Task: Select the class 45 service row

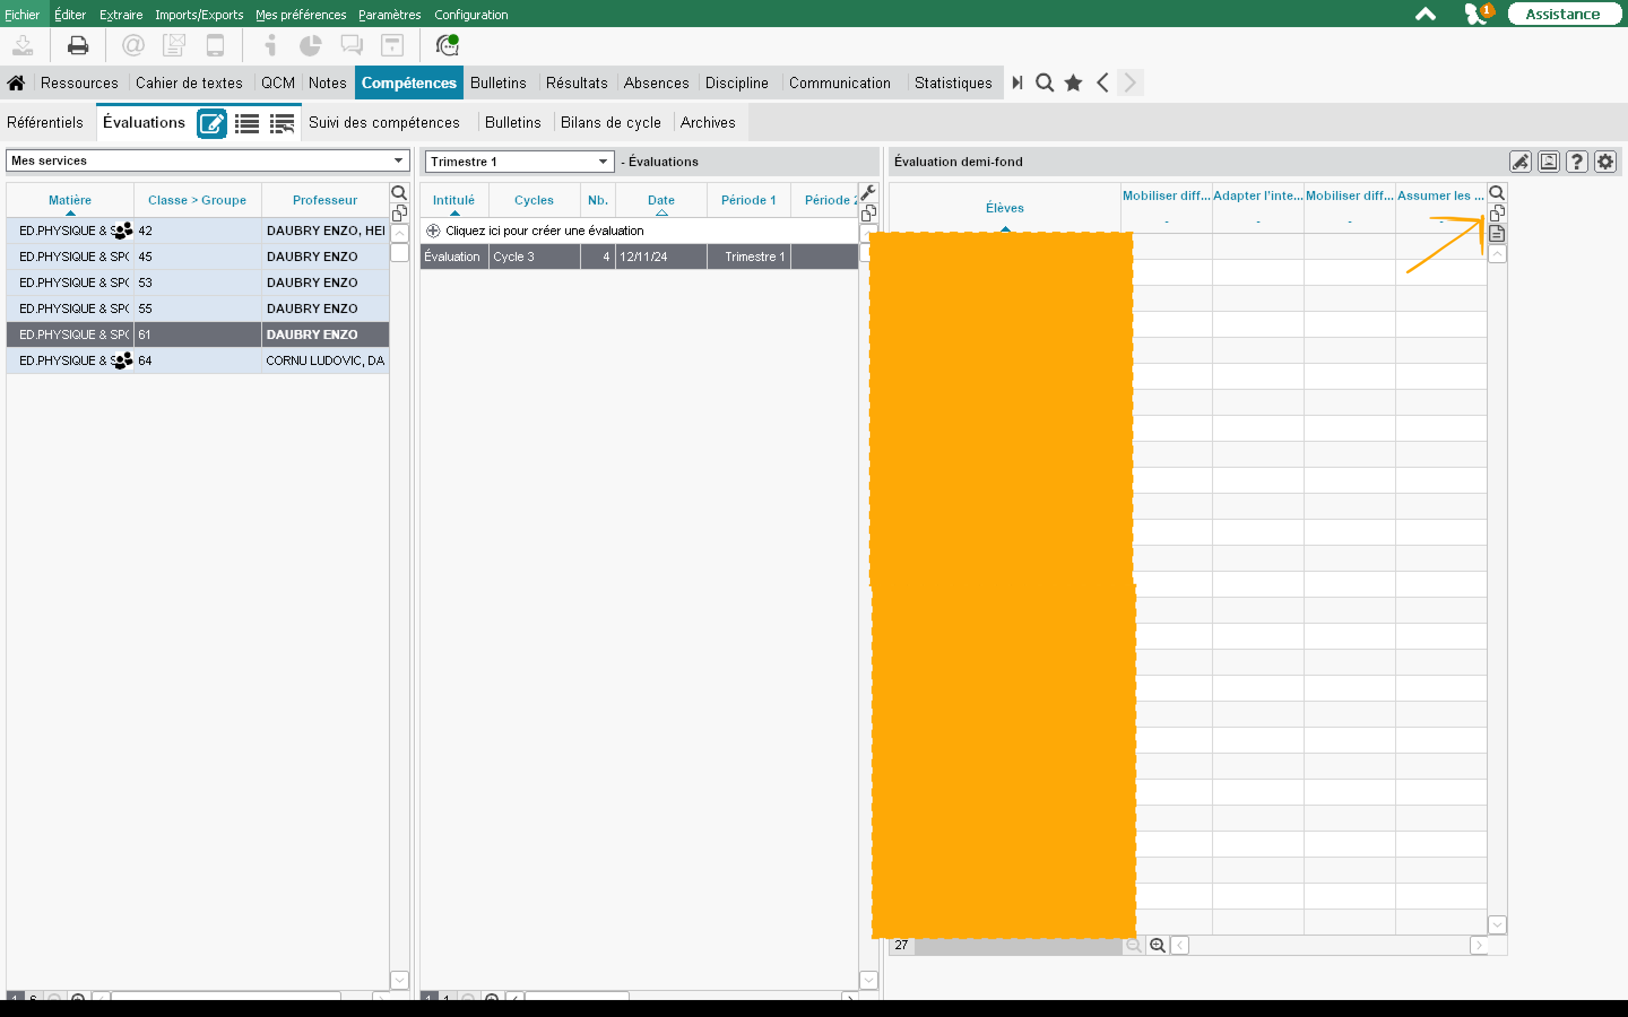Action: tap(198, 257)
